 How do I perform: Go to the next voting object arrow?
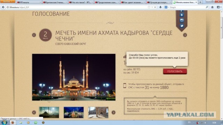click(185, 35)
